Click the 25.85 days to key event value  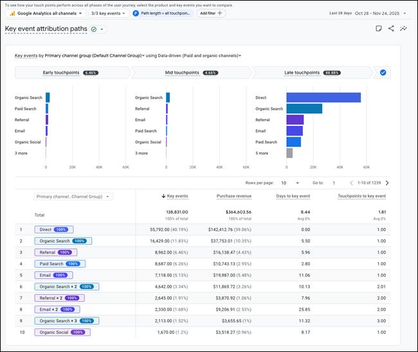[304, 310]
